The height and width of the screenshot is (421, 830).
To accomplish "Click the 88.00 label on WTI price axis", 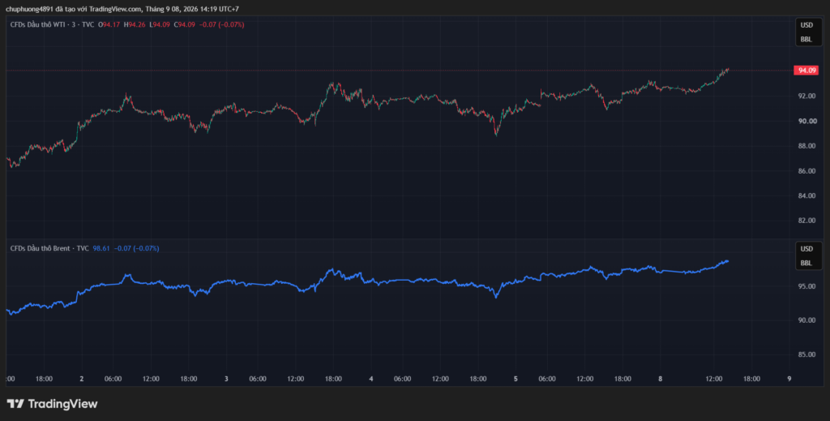I will click(806, 146).
